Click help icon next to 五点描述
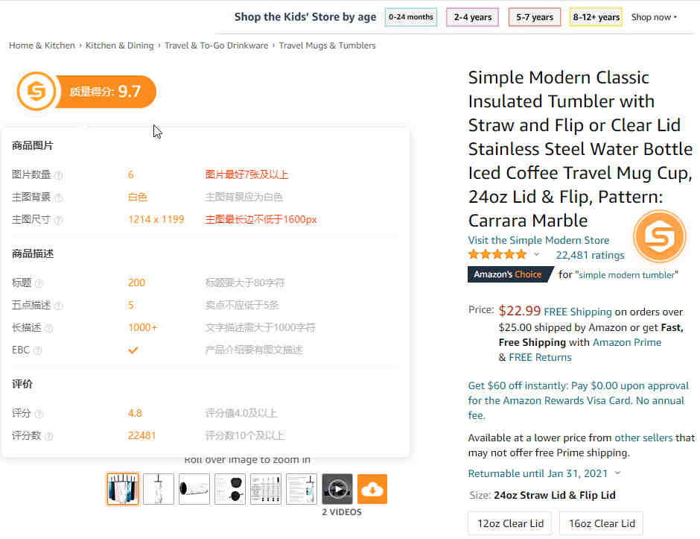Image resolution: width=700 pixels, height=539 pixels. coord(58,306)
